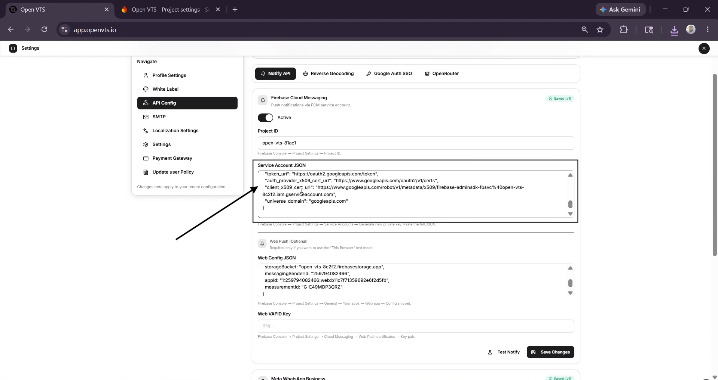718x380 pixels.
Task: Bookmark this page with the star
Action: click(x=600, y=29)
